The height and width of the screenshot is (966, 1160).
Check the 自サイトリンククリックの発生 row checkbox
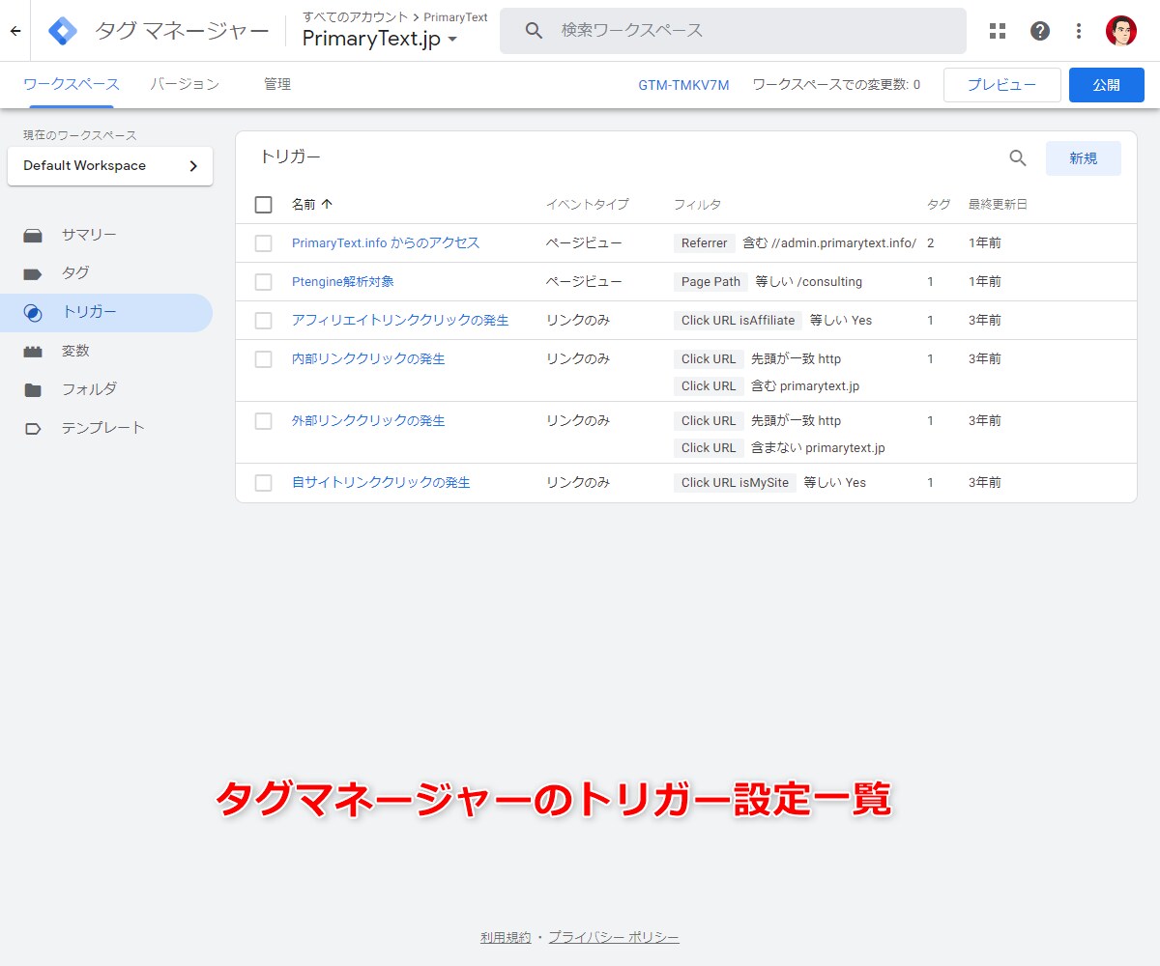pos(263,482)
